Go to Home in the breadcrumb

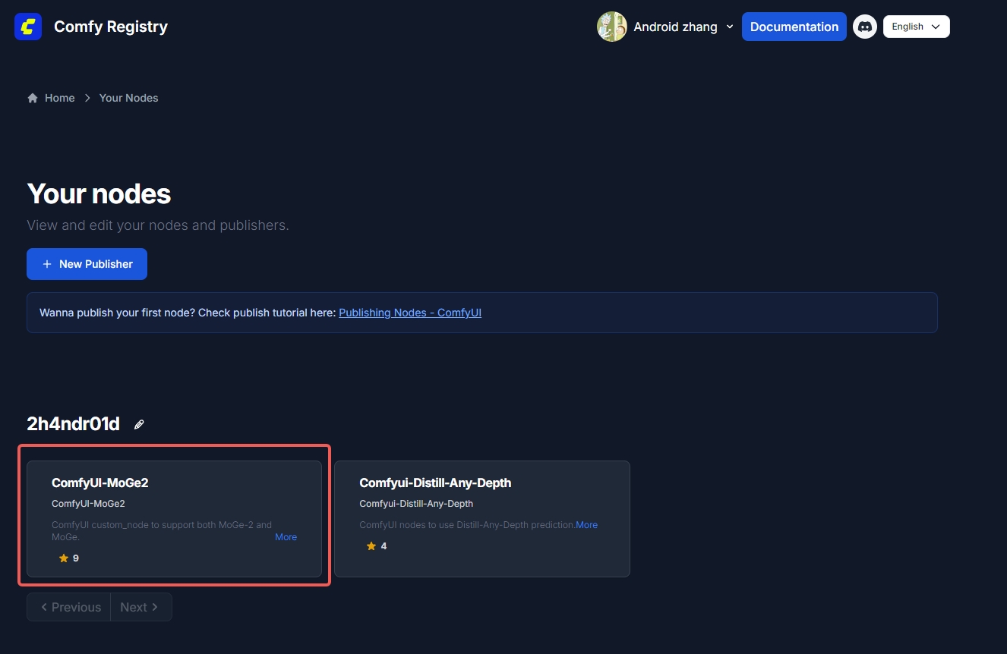pyautogui.click(x=59, y=98)
